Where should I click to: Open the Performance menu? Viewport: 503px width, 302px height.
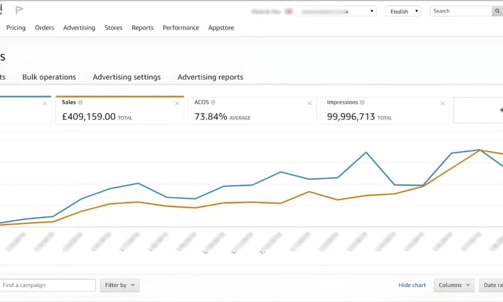point(180,28)
